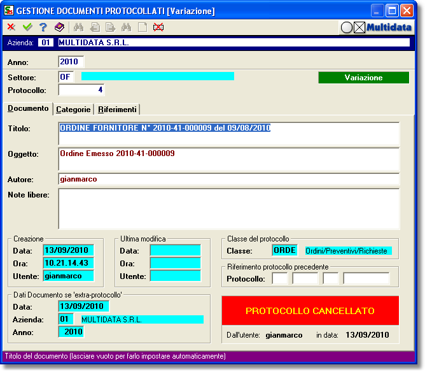Screen dimensions: 425x372
Task: Open the Categorie tab
Action: (x=73, y=110)
